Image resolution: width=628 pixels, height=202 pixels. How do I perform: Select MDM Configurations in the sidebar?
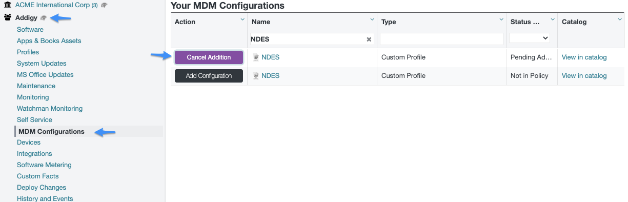point(51,132)
